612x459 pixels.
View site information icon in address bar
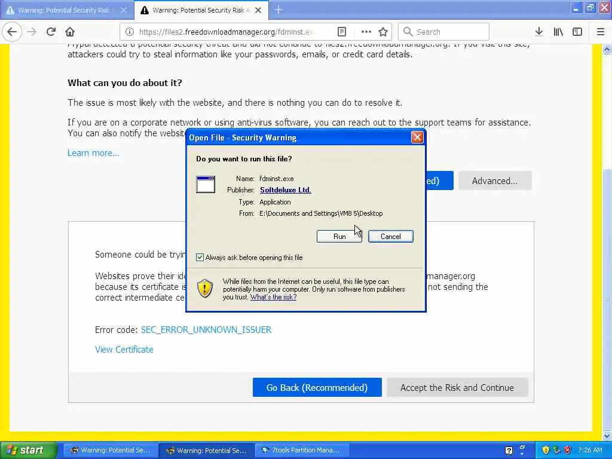point(130,32)
